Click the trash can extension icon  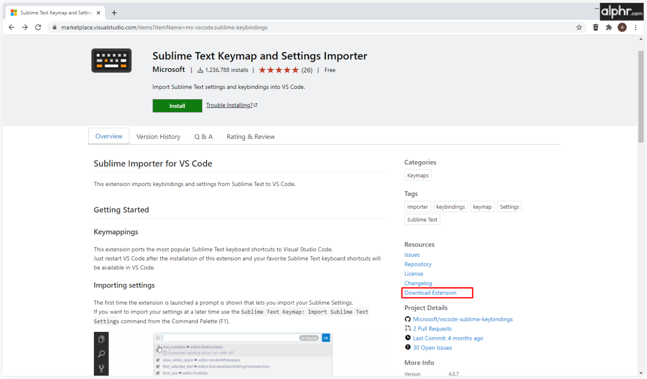(596, 27)
